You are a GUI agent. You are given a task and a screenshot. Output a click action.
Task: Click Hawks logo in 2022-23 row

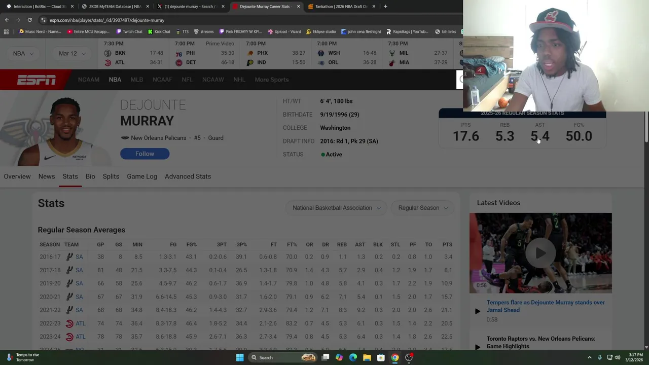pyautogui.click(x=69, y=323)
